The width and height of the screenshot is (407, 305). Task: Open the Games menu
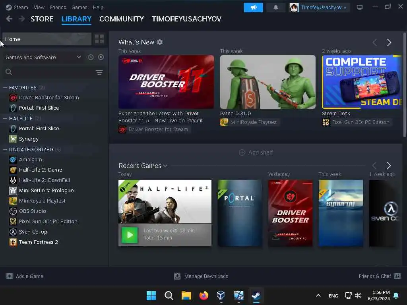tap(79, 7)
